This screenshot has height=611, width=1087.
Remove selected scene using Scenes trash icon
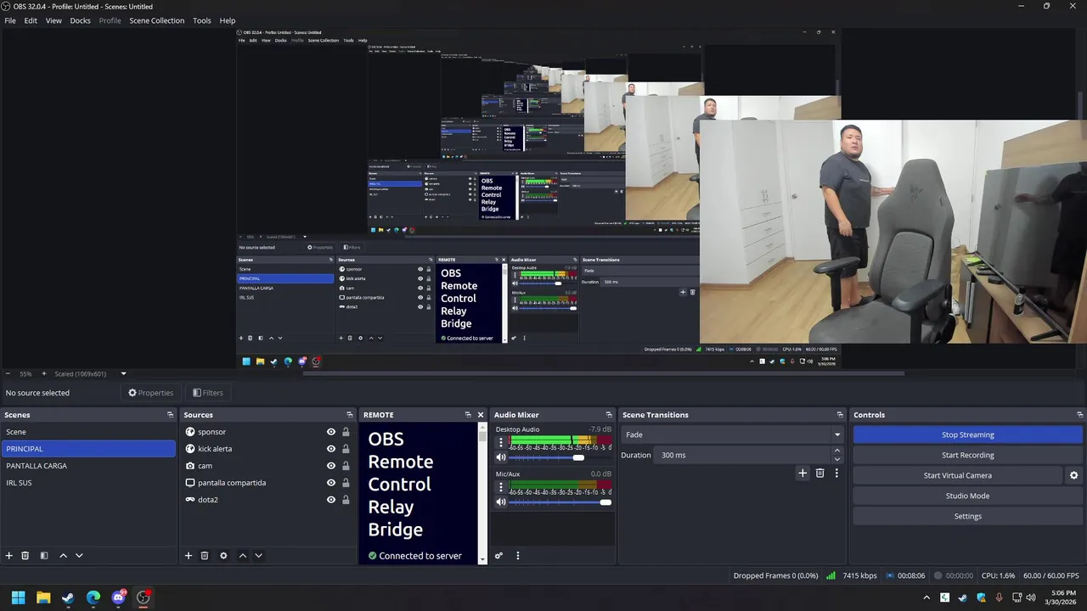25,556
